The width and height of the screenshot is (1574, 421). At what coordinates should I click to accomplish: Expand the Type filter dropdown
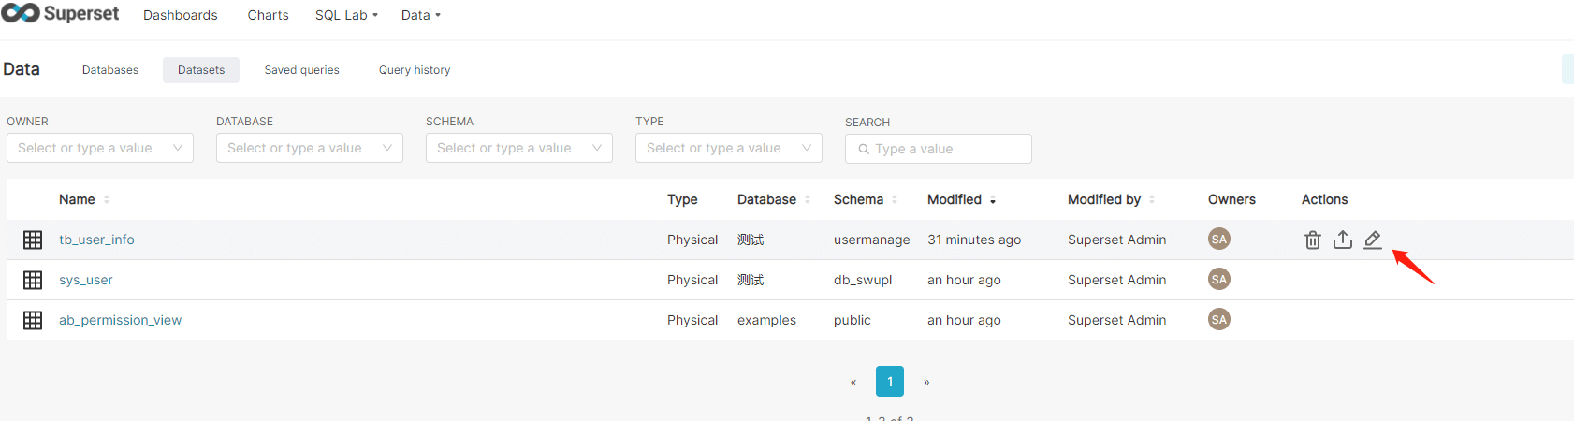point(729,148)
